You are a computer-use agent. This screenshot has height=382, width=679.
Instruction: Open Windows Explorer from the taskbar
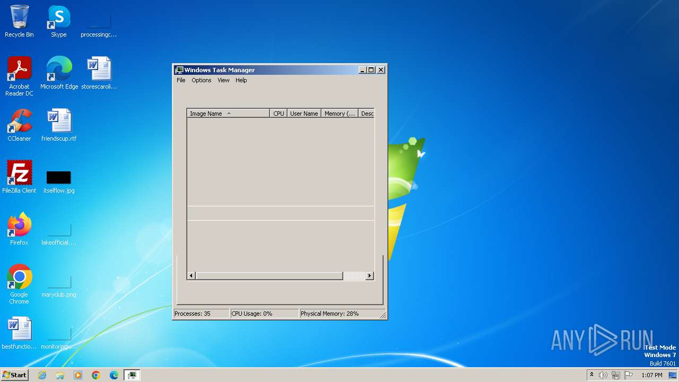tap(60, 375)
